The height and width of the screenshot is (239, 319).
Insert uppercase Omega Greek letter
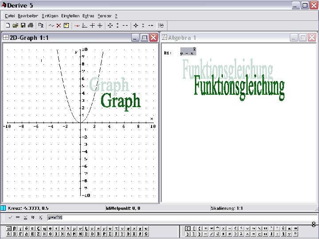146,234
